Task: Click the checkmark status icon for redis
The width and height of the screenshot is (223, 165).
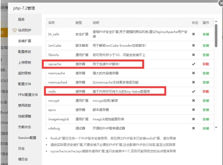Action: click(x=194, y=91)
